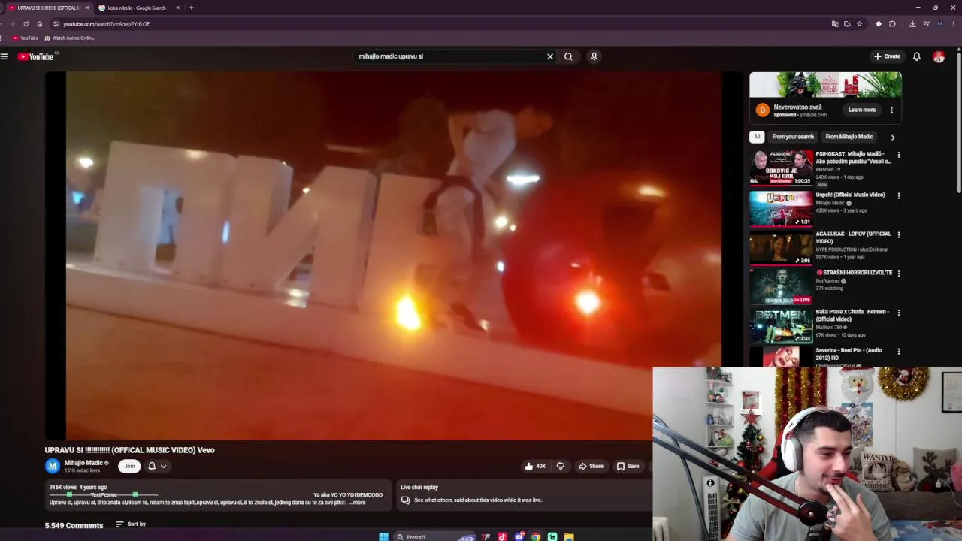This screenshot has width=962, height=541.
Task: Open Uspeh! (Official Music Video) thumbnail
Action: (781, 209)
